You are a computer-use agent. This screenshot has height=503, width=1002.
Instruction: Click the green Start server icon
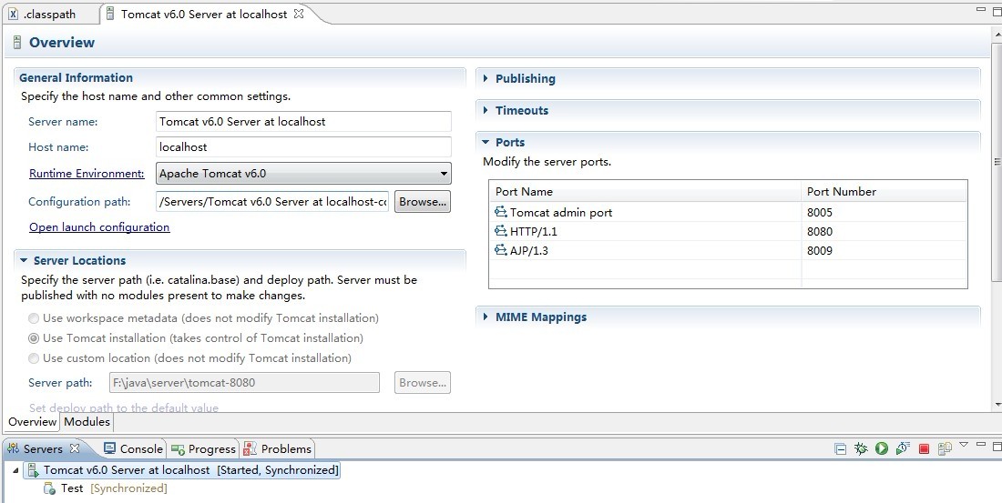point(882,448)
